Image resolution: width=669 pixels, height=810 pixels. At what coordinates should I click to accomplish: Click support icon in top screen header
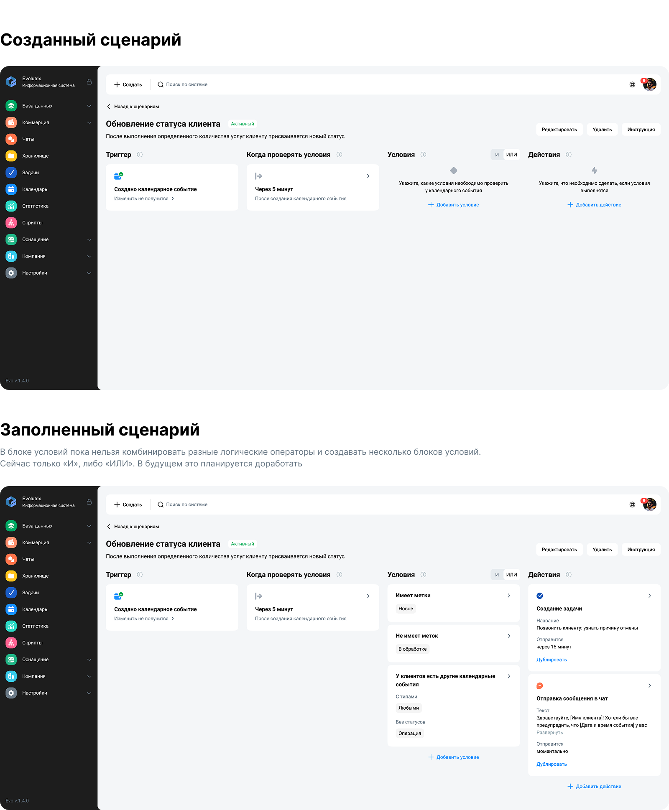632,84
